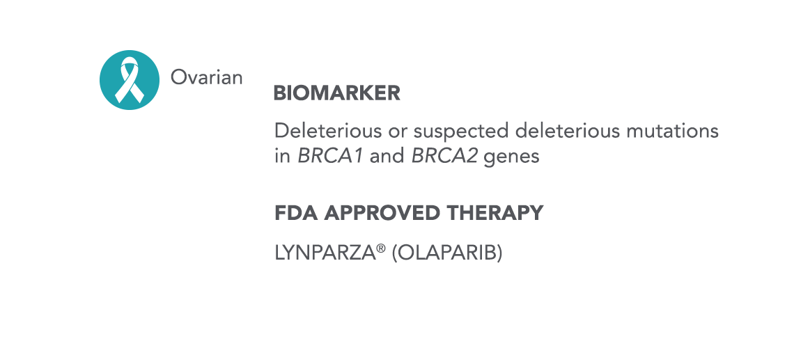Image resolution: width=794 pixels, height=348 pixels.
Task: Click the word 'and' between gene names
Action: (x=387, y=157)
